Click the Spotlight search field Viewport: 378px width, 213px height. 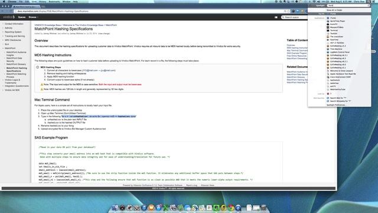[x=348, y=5]
